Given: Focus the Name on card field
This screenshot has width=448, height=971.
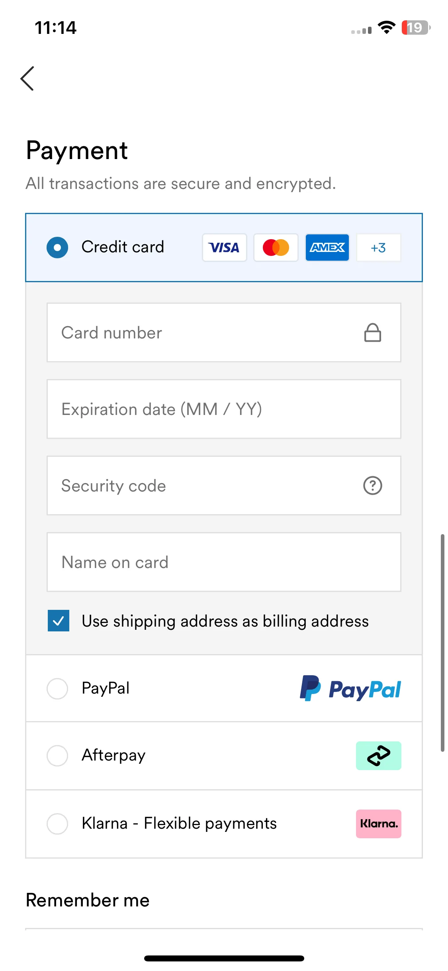Looking at the screenshot, I should [x=224, y=562].
